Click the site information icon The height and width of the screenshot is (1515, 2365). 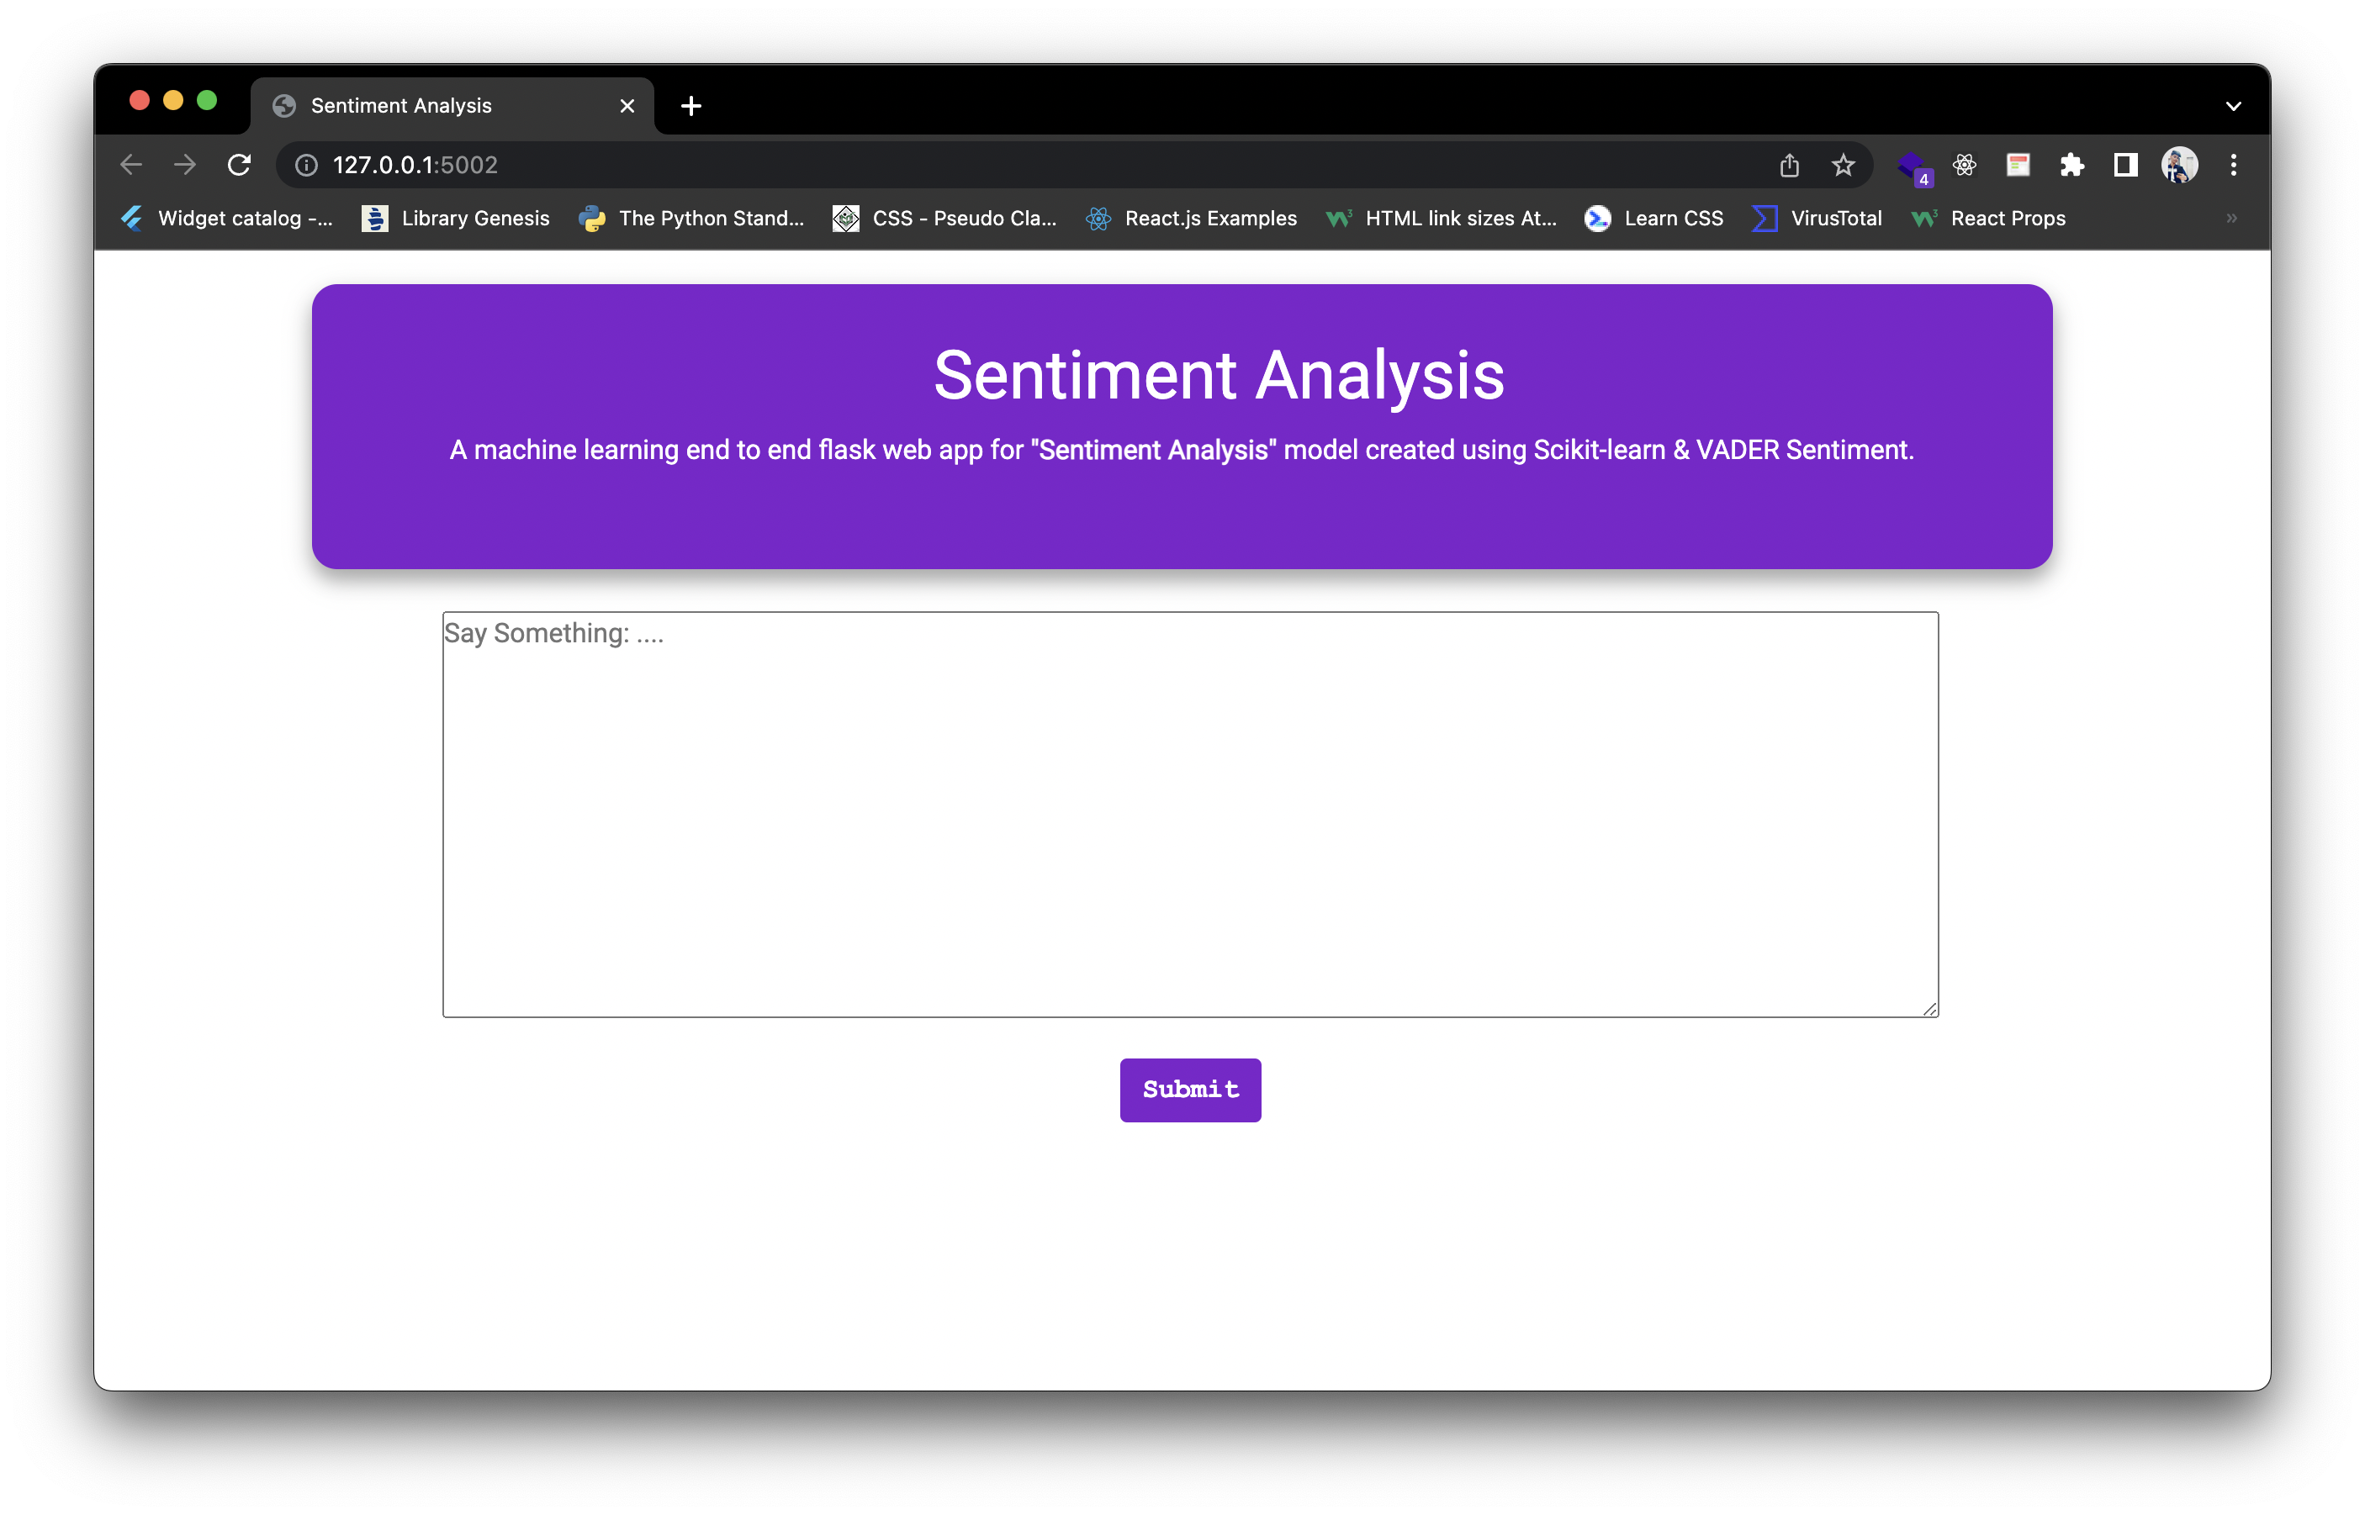coord(307,164)
